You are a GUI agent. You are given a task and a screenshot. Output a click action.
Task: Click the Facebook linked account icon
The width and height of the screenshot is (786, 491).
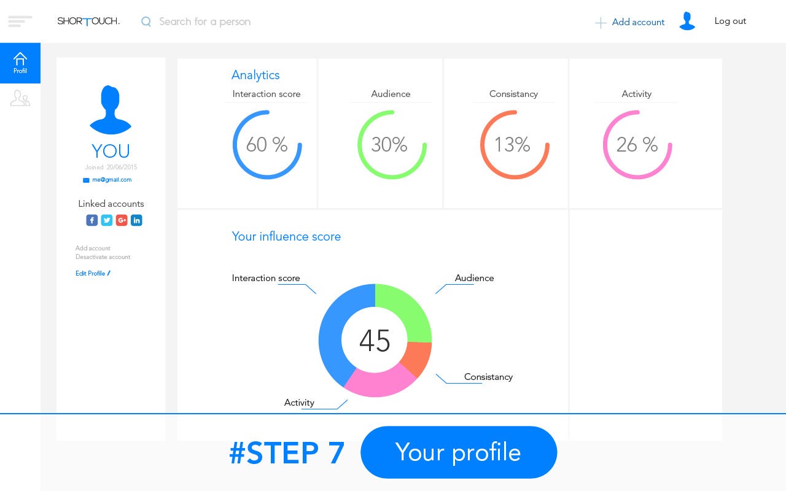coord(91,220)
